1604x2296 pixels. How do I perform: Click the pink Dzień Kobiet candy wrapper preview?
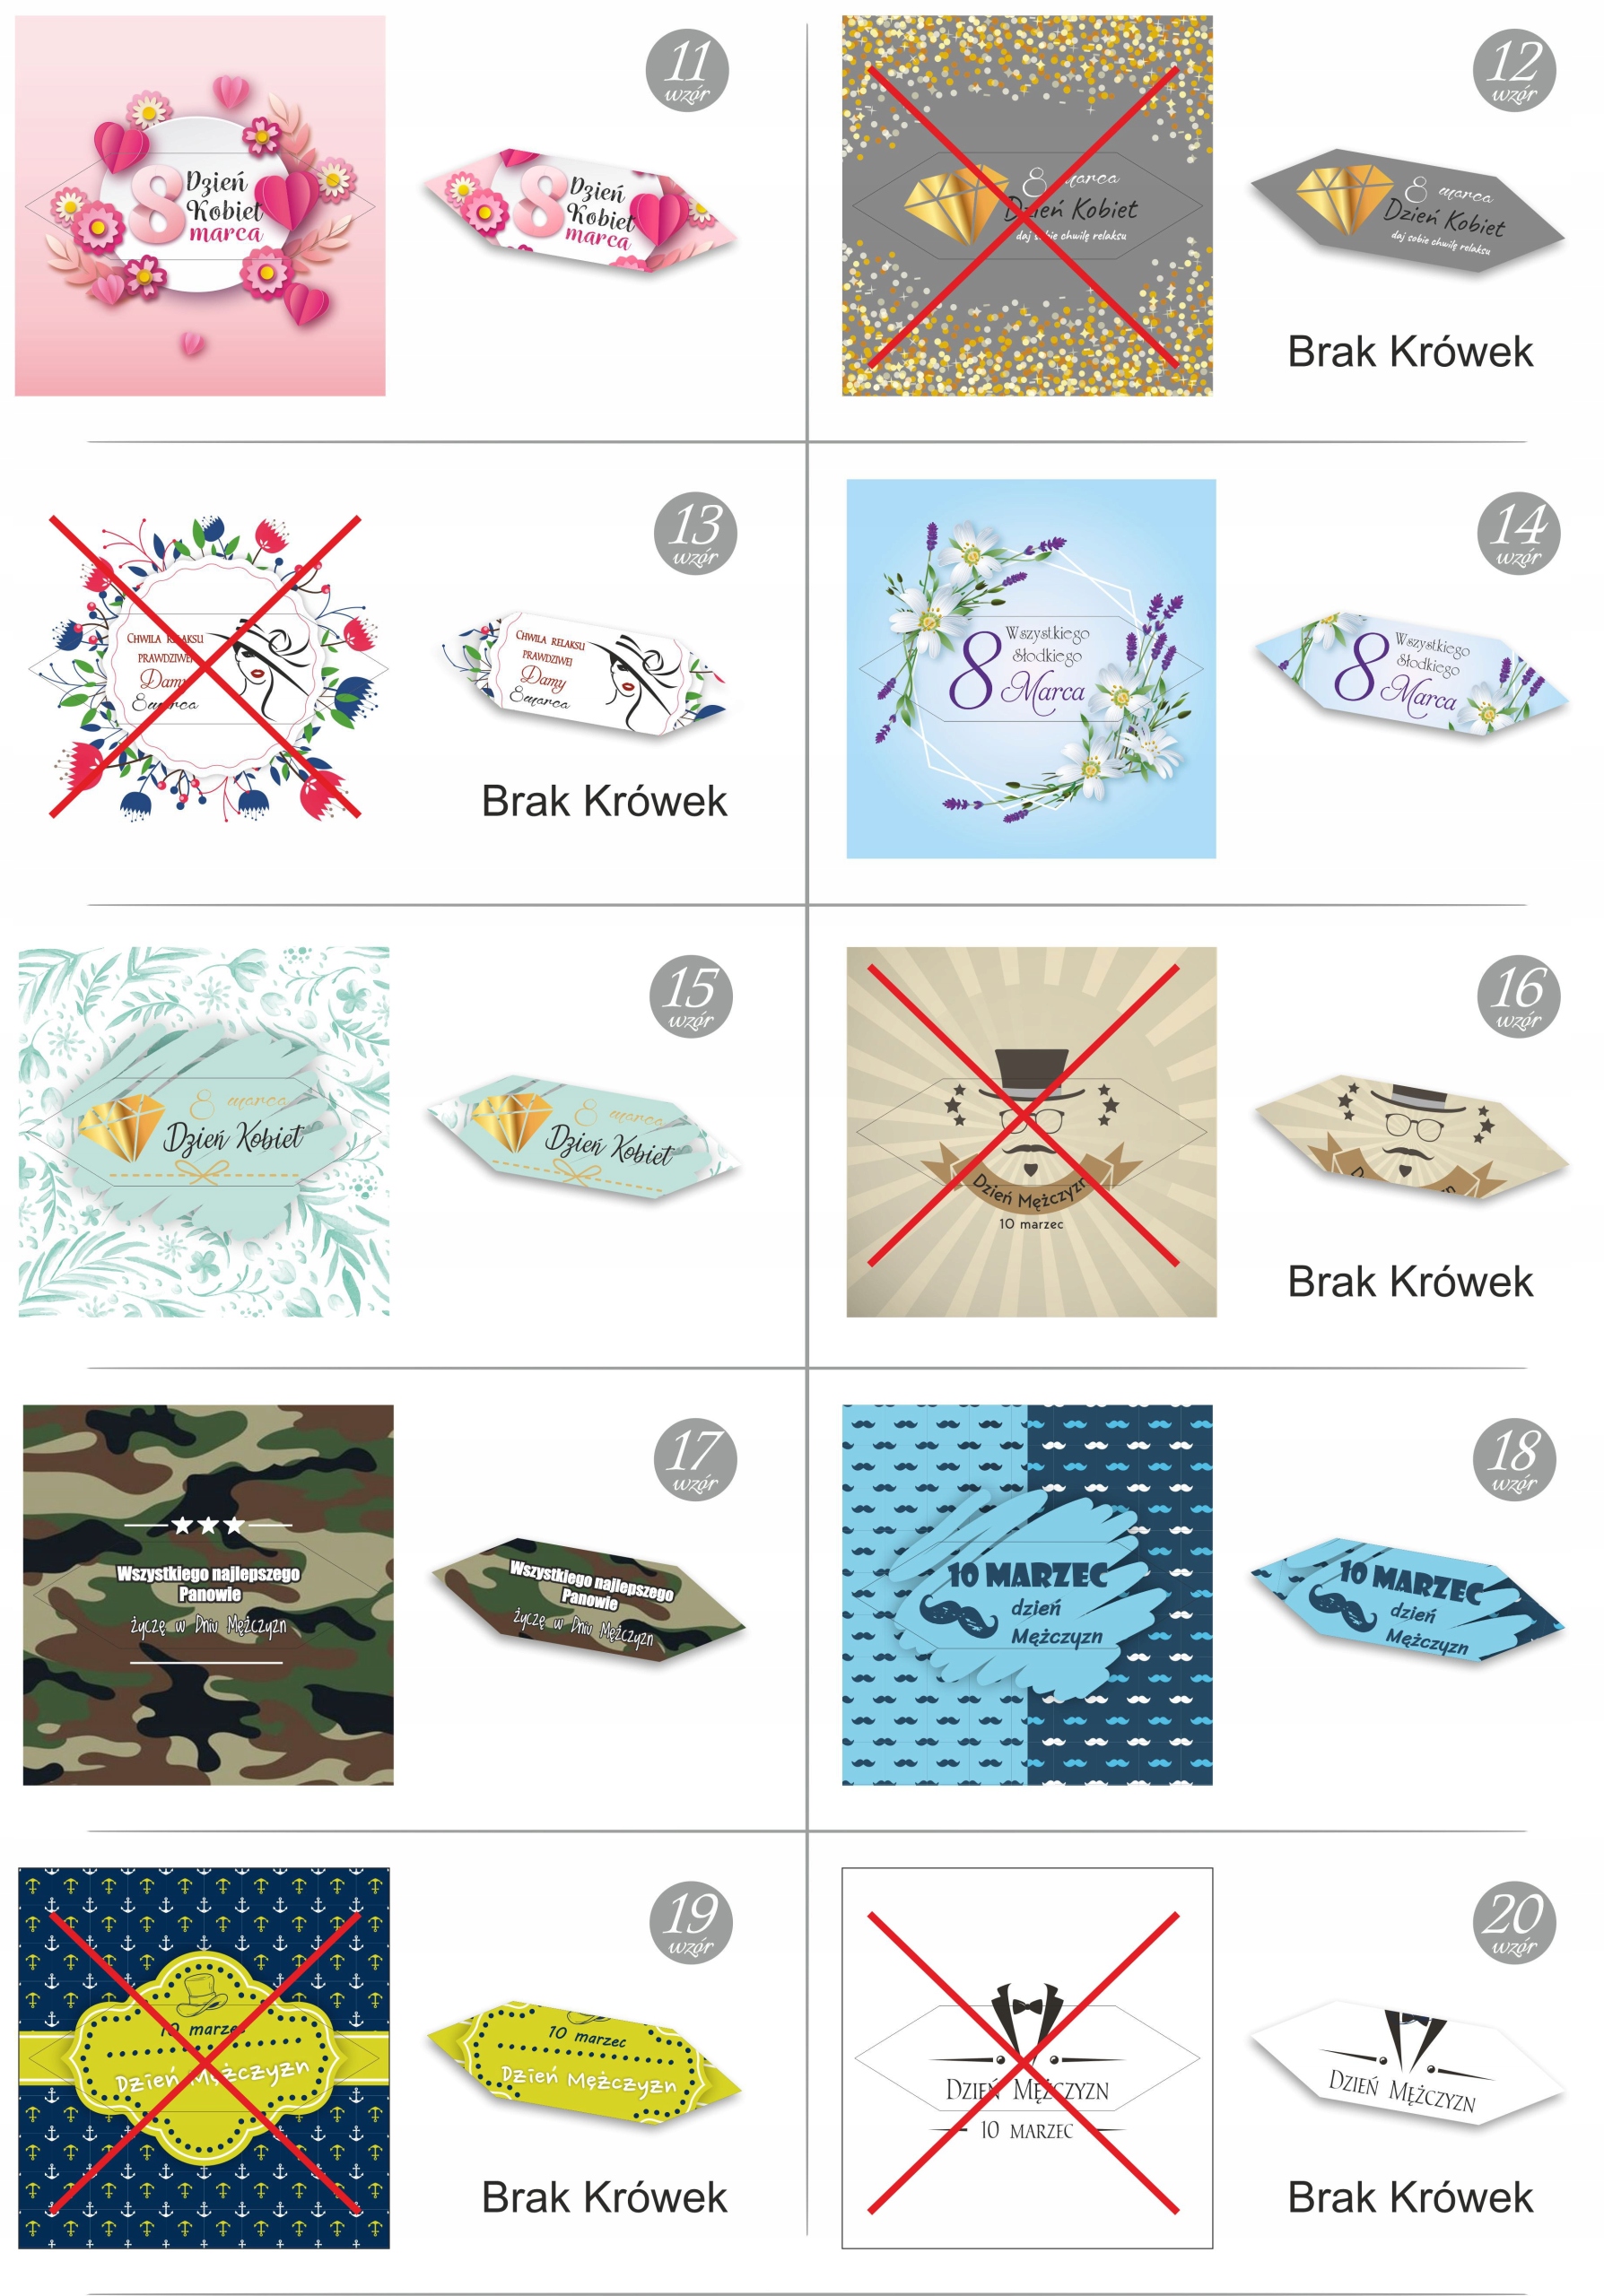(580, 210)
